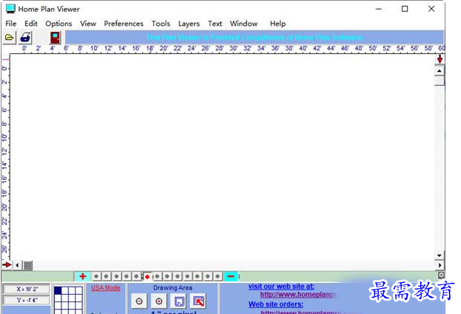Click the cyan minus zoom button
Viewport: 461px width, 314px height.
pos(230,276)
